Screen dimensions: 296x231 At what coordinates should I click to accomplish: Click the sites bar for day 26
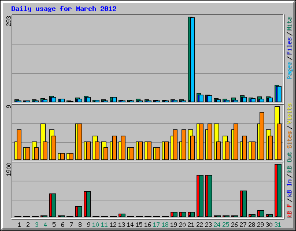[x=236, y=141]
